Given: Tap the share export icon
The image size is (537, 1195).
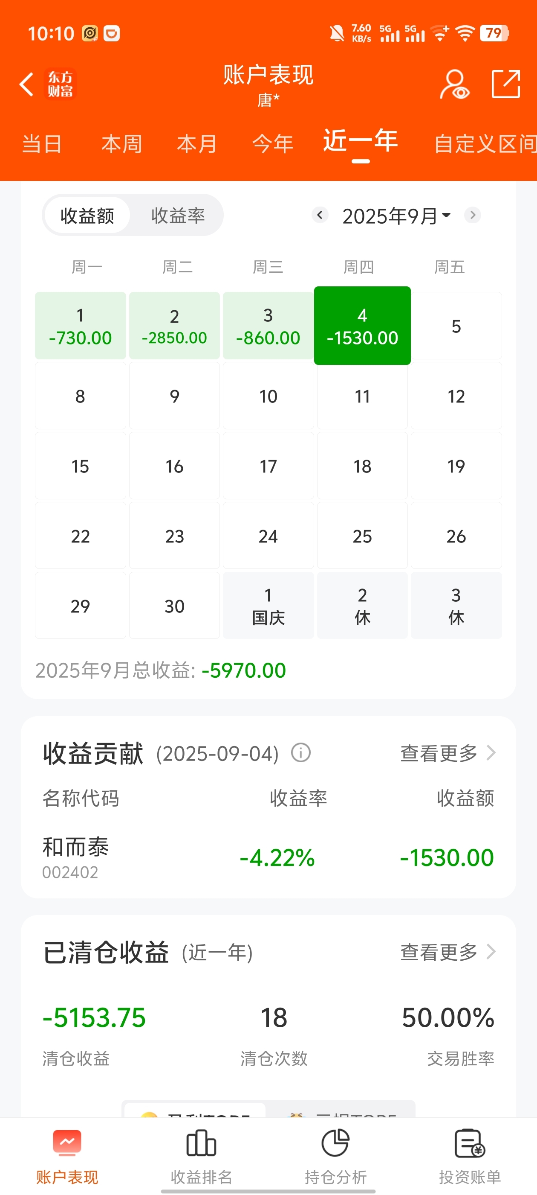Looking at the screenshot, I should (505, 84).
